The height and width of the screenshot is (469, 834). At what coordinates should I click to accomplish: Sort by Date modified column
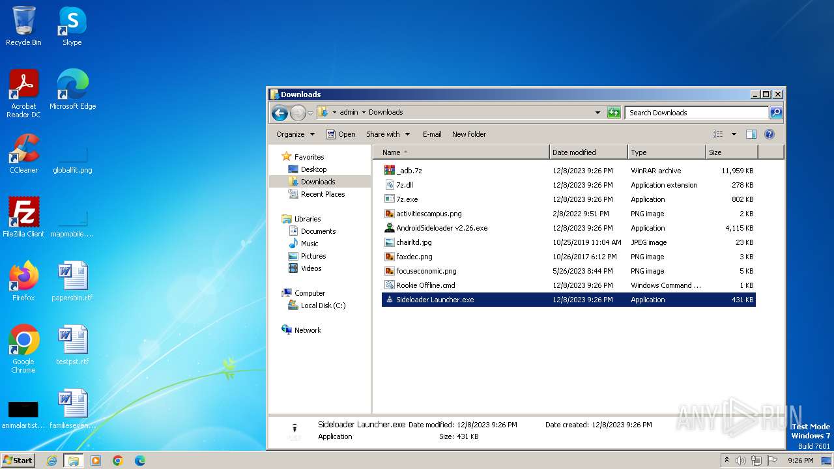[x=588, y=152]
